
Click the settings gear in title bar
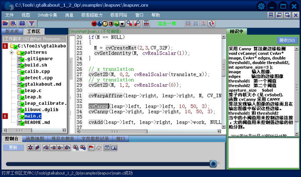tap(262, 6)
